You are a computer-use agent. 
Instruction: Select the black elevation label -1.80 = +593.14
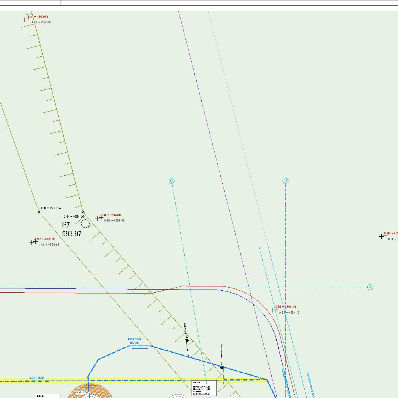click(x=50, y=208)
